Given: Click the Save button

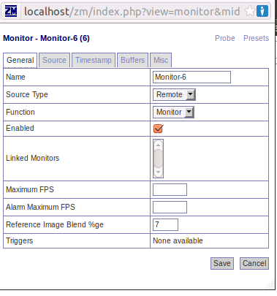Looking at the screenshot, I should click(222, 264).
